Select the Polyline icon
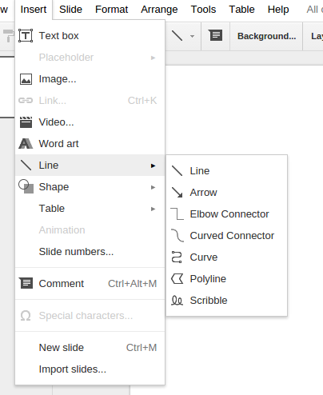The image size is (323, 395). (177, 279)
